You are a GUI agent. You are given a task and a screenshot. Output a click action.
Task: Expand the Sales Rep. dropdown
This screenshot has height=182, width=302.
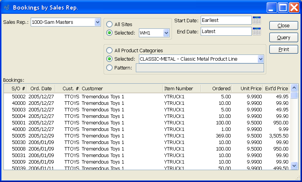pos(97,22)
